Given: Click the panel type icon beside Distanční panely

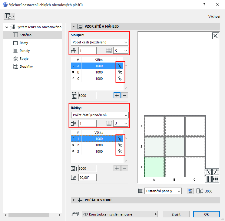Looking at the screenshot, I should coord(140,191).
